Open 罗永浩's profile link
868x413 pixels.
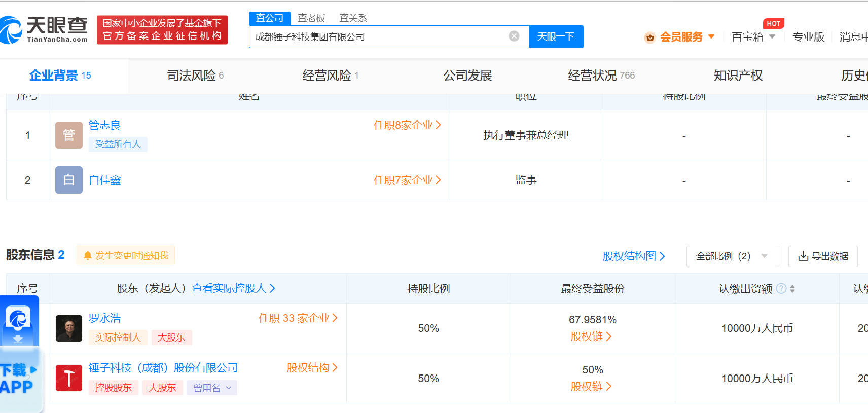[105, 318]
